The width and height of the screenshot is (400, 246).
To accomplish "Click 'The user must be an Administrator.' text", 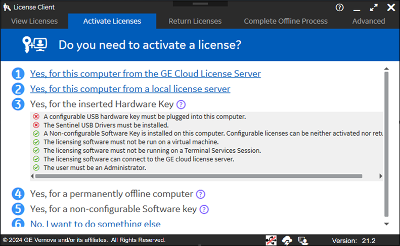I will (95, 168).
